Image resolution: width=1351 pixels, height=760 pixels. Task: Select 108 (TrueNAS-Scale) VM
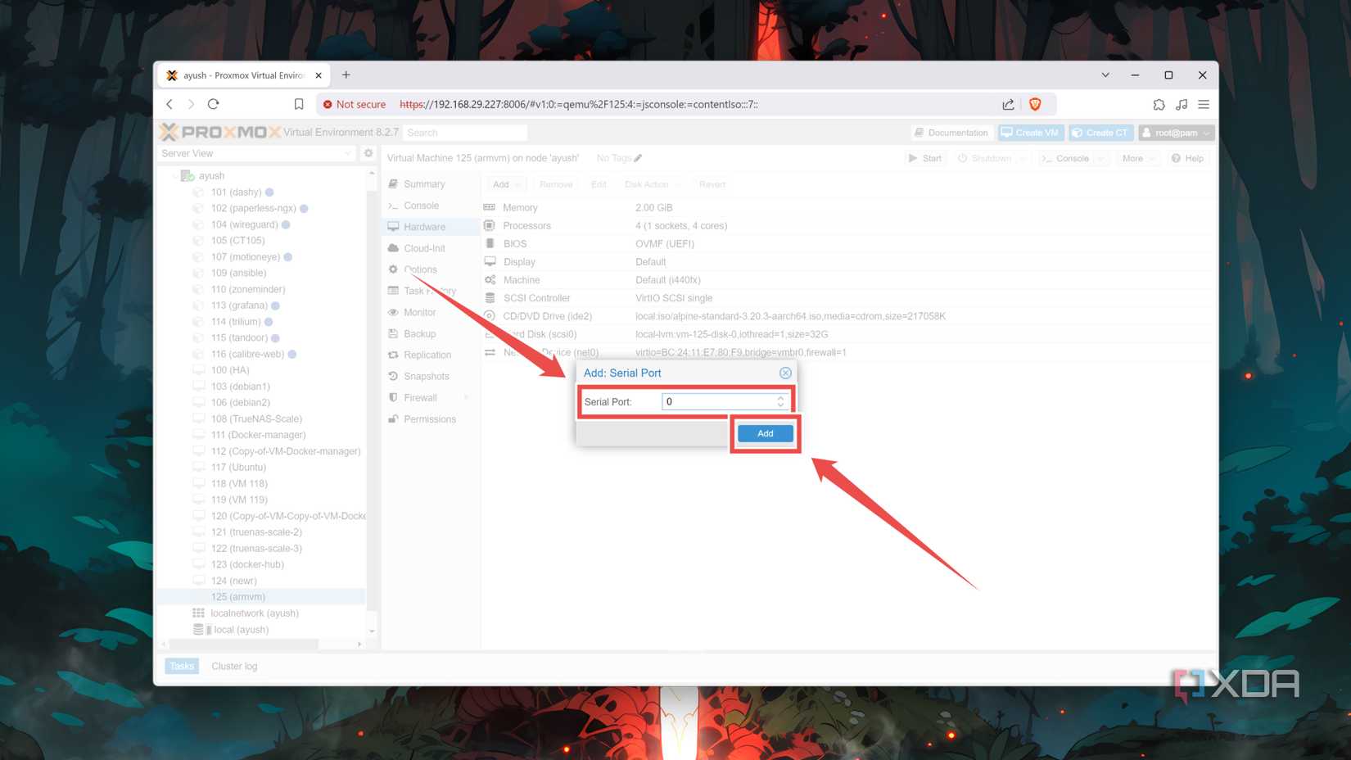click(256, 418)
